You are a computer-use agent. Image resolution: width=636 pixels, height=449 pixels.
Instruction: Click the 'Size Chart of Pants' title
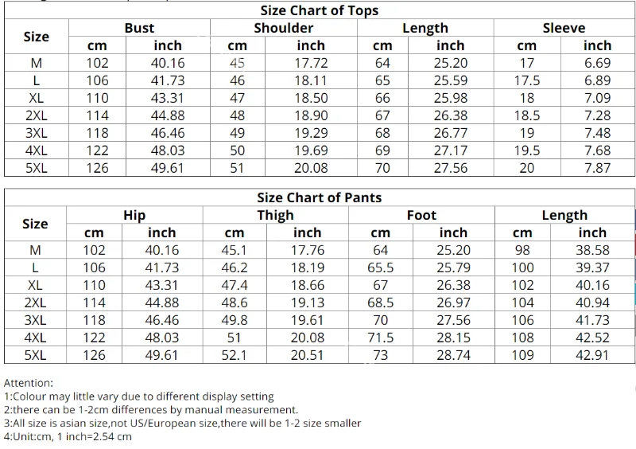pyautogui.click(x=319, y=197)
